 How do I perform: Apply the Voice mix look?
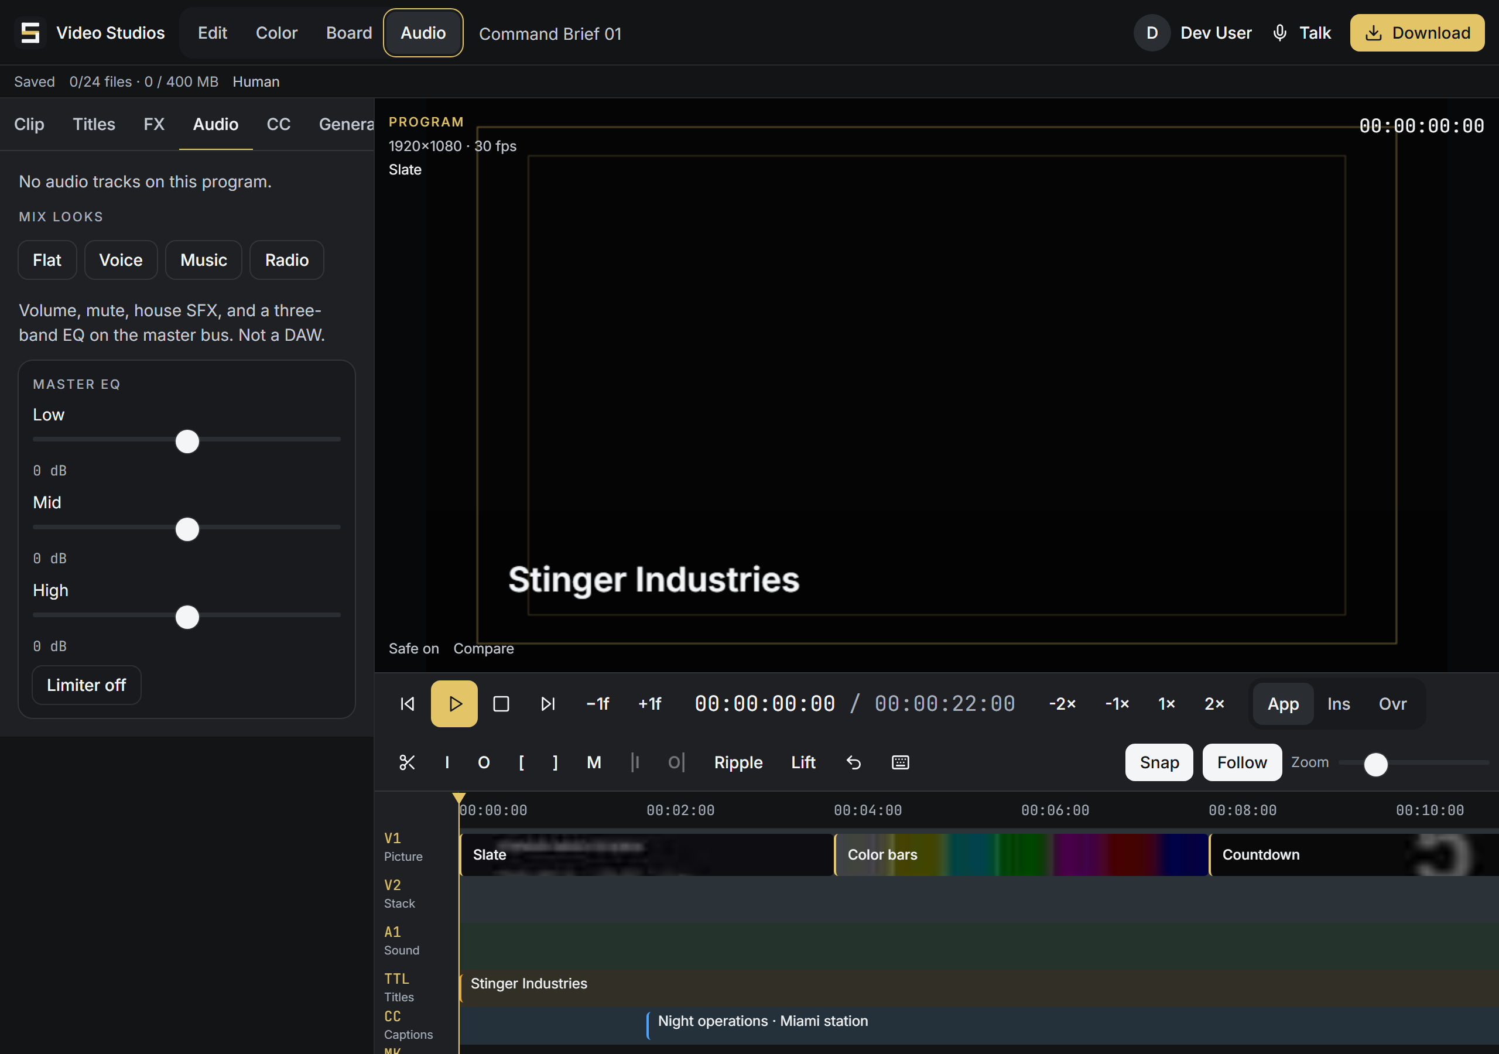coord(121,260)
